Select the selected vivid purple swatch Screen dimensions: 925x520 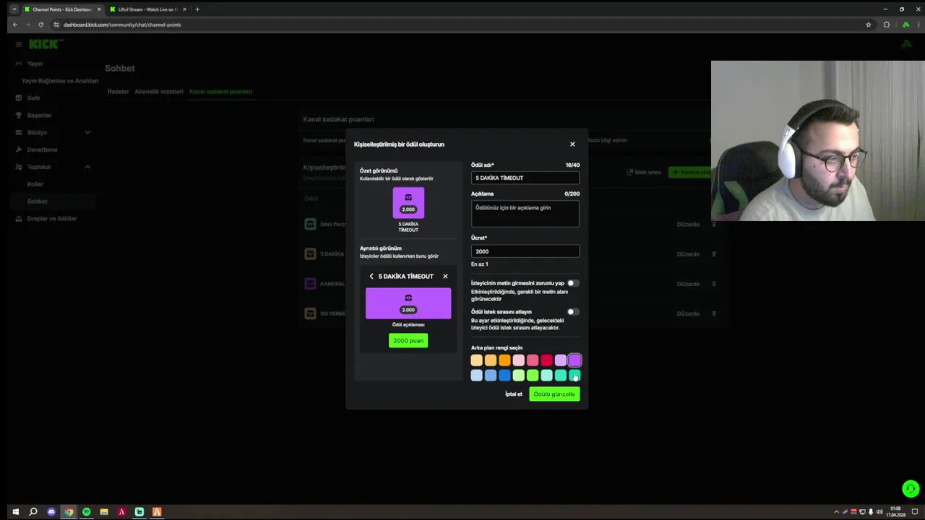click(575, 360)
